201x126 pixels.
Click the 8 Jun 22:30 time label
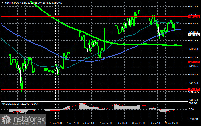pyautogui.click(x=155, y=123)
